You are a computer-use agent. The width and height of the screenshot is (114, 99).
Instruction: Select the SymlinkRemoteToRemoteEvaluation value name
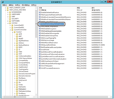click(54, 59)
